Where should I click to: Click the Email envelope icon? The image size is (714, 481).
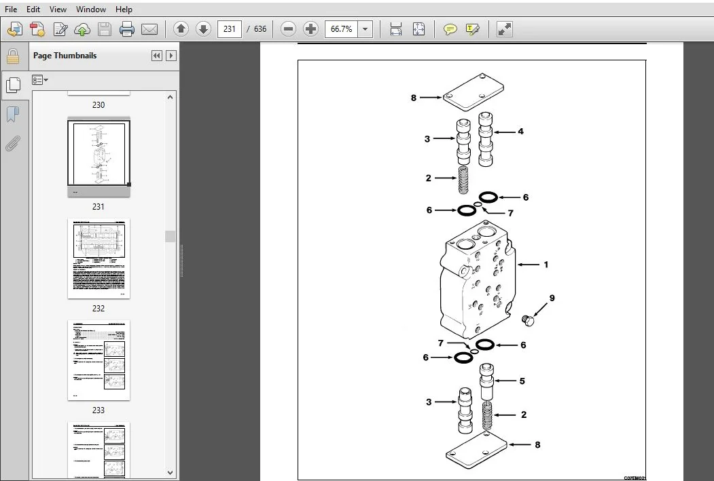149,29
